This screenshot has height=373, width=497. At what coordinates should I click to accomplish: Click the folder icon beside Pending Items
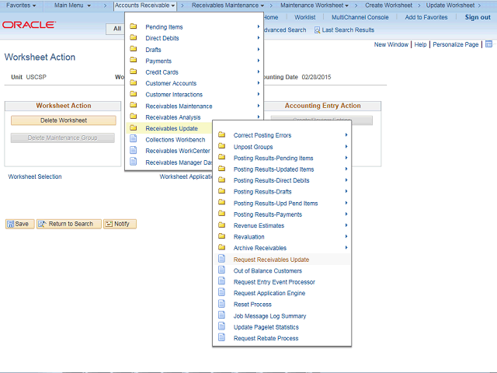click(x=133, y=27)
